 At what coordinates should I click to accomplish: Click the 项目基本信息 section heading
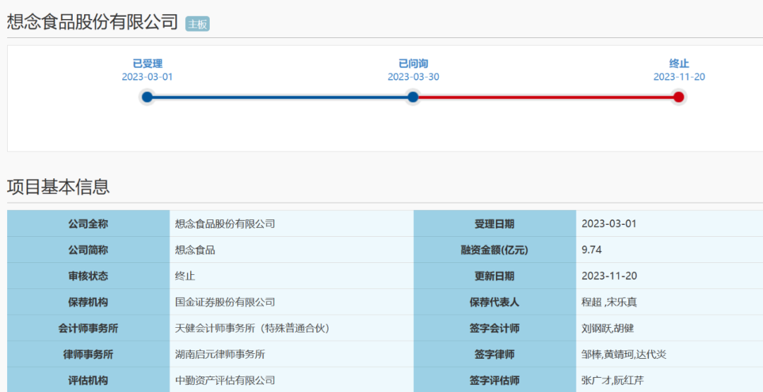click(x=59, y=187)
